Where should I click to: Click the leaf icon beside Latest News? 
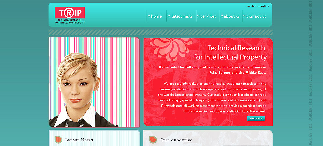tap(58, 140)
